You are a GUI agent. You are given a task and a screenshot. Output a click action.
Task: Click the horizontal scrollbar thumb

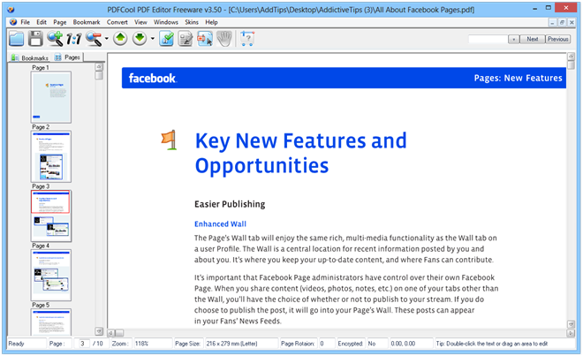[119, 333]
